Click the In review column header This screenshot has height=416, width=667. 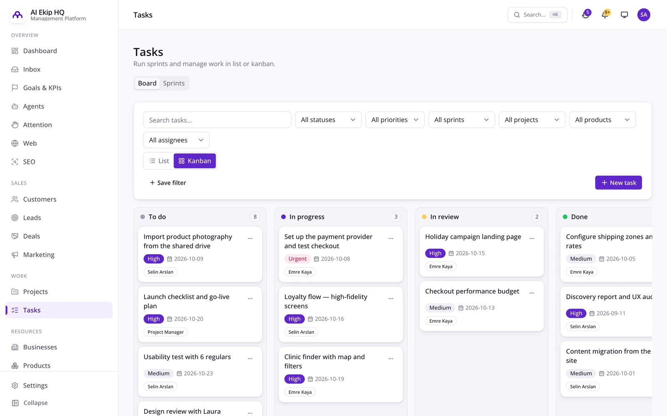[x=481, y=217]
